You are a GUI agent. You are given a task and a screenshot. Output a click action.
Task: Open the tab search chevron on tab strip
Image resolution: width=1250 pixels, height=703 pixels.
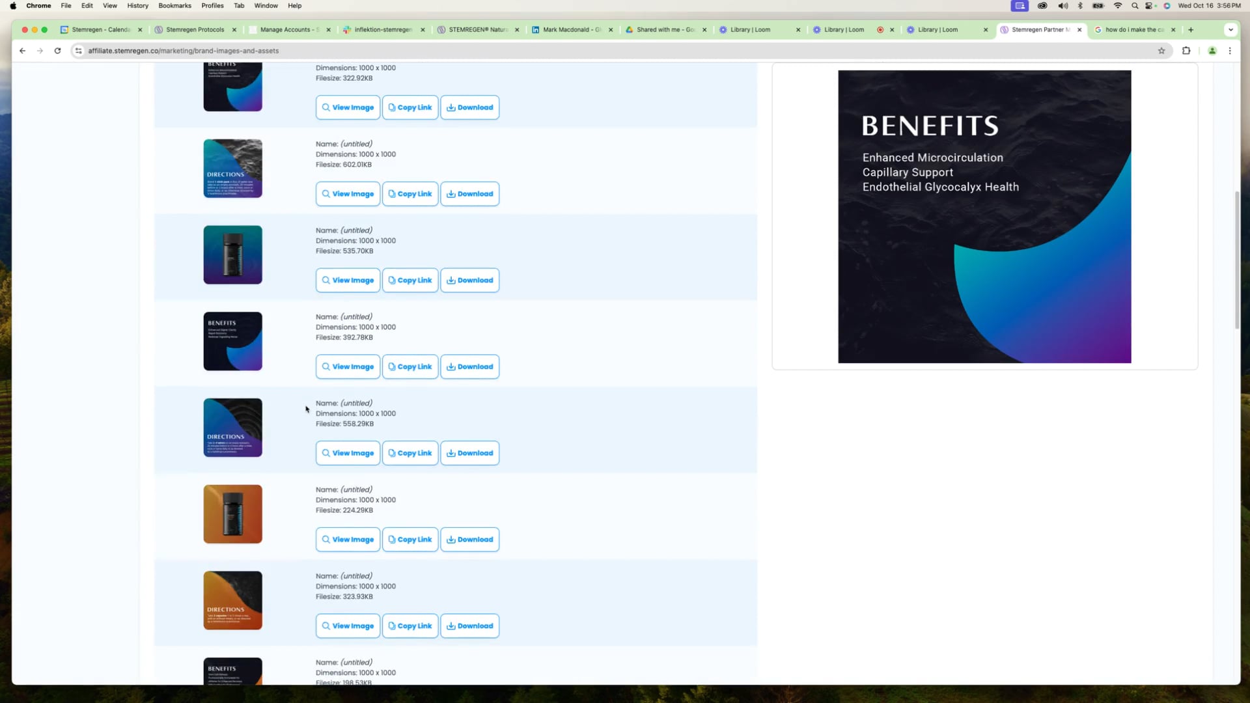point(1230,29)
